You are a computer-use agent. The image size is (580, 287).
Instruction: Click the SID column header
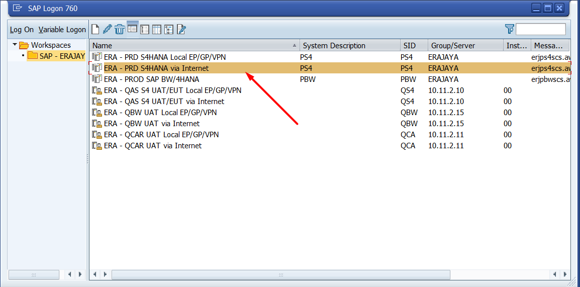413,46
